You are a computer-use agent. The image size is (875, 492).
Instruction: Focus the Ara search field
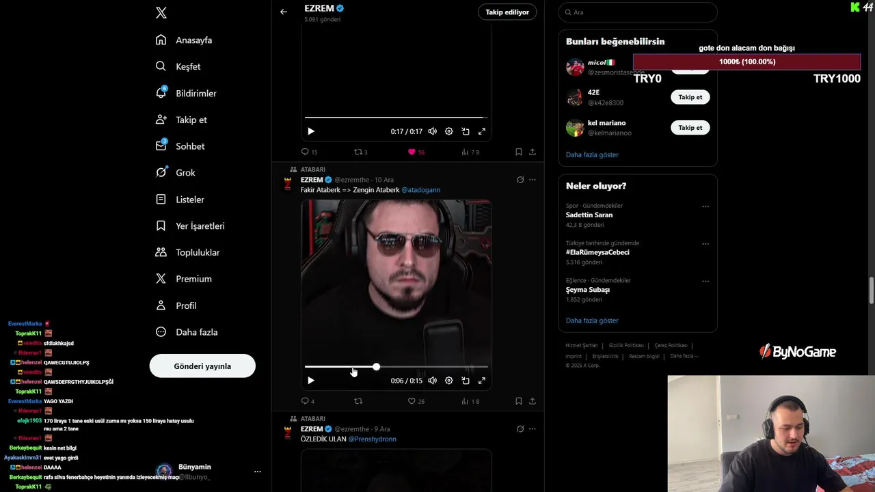click(638, 12)
